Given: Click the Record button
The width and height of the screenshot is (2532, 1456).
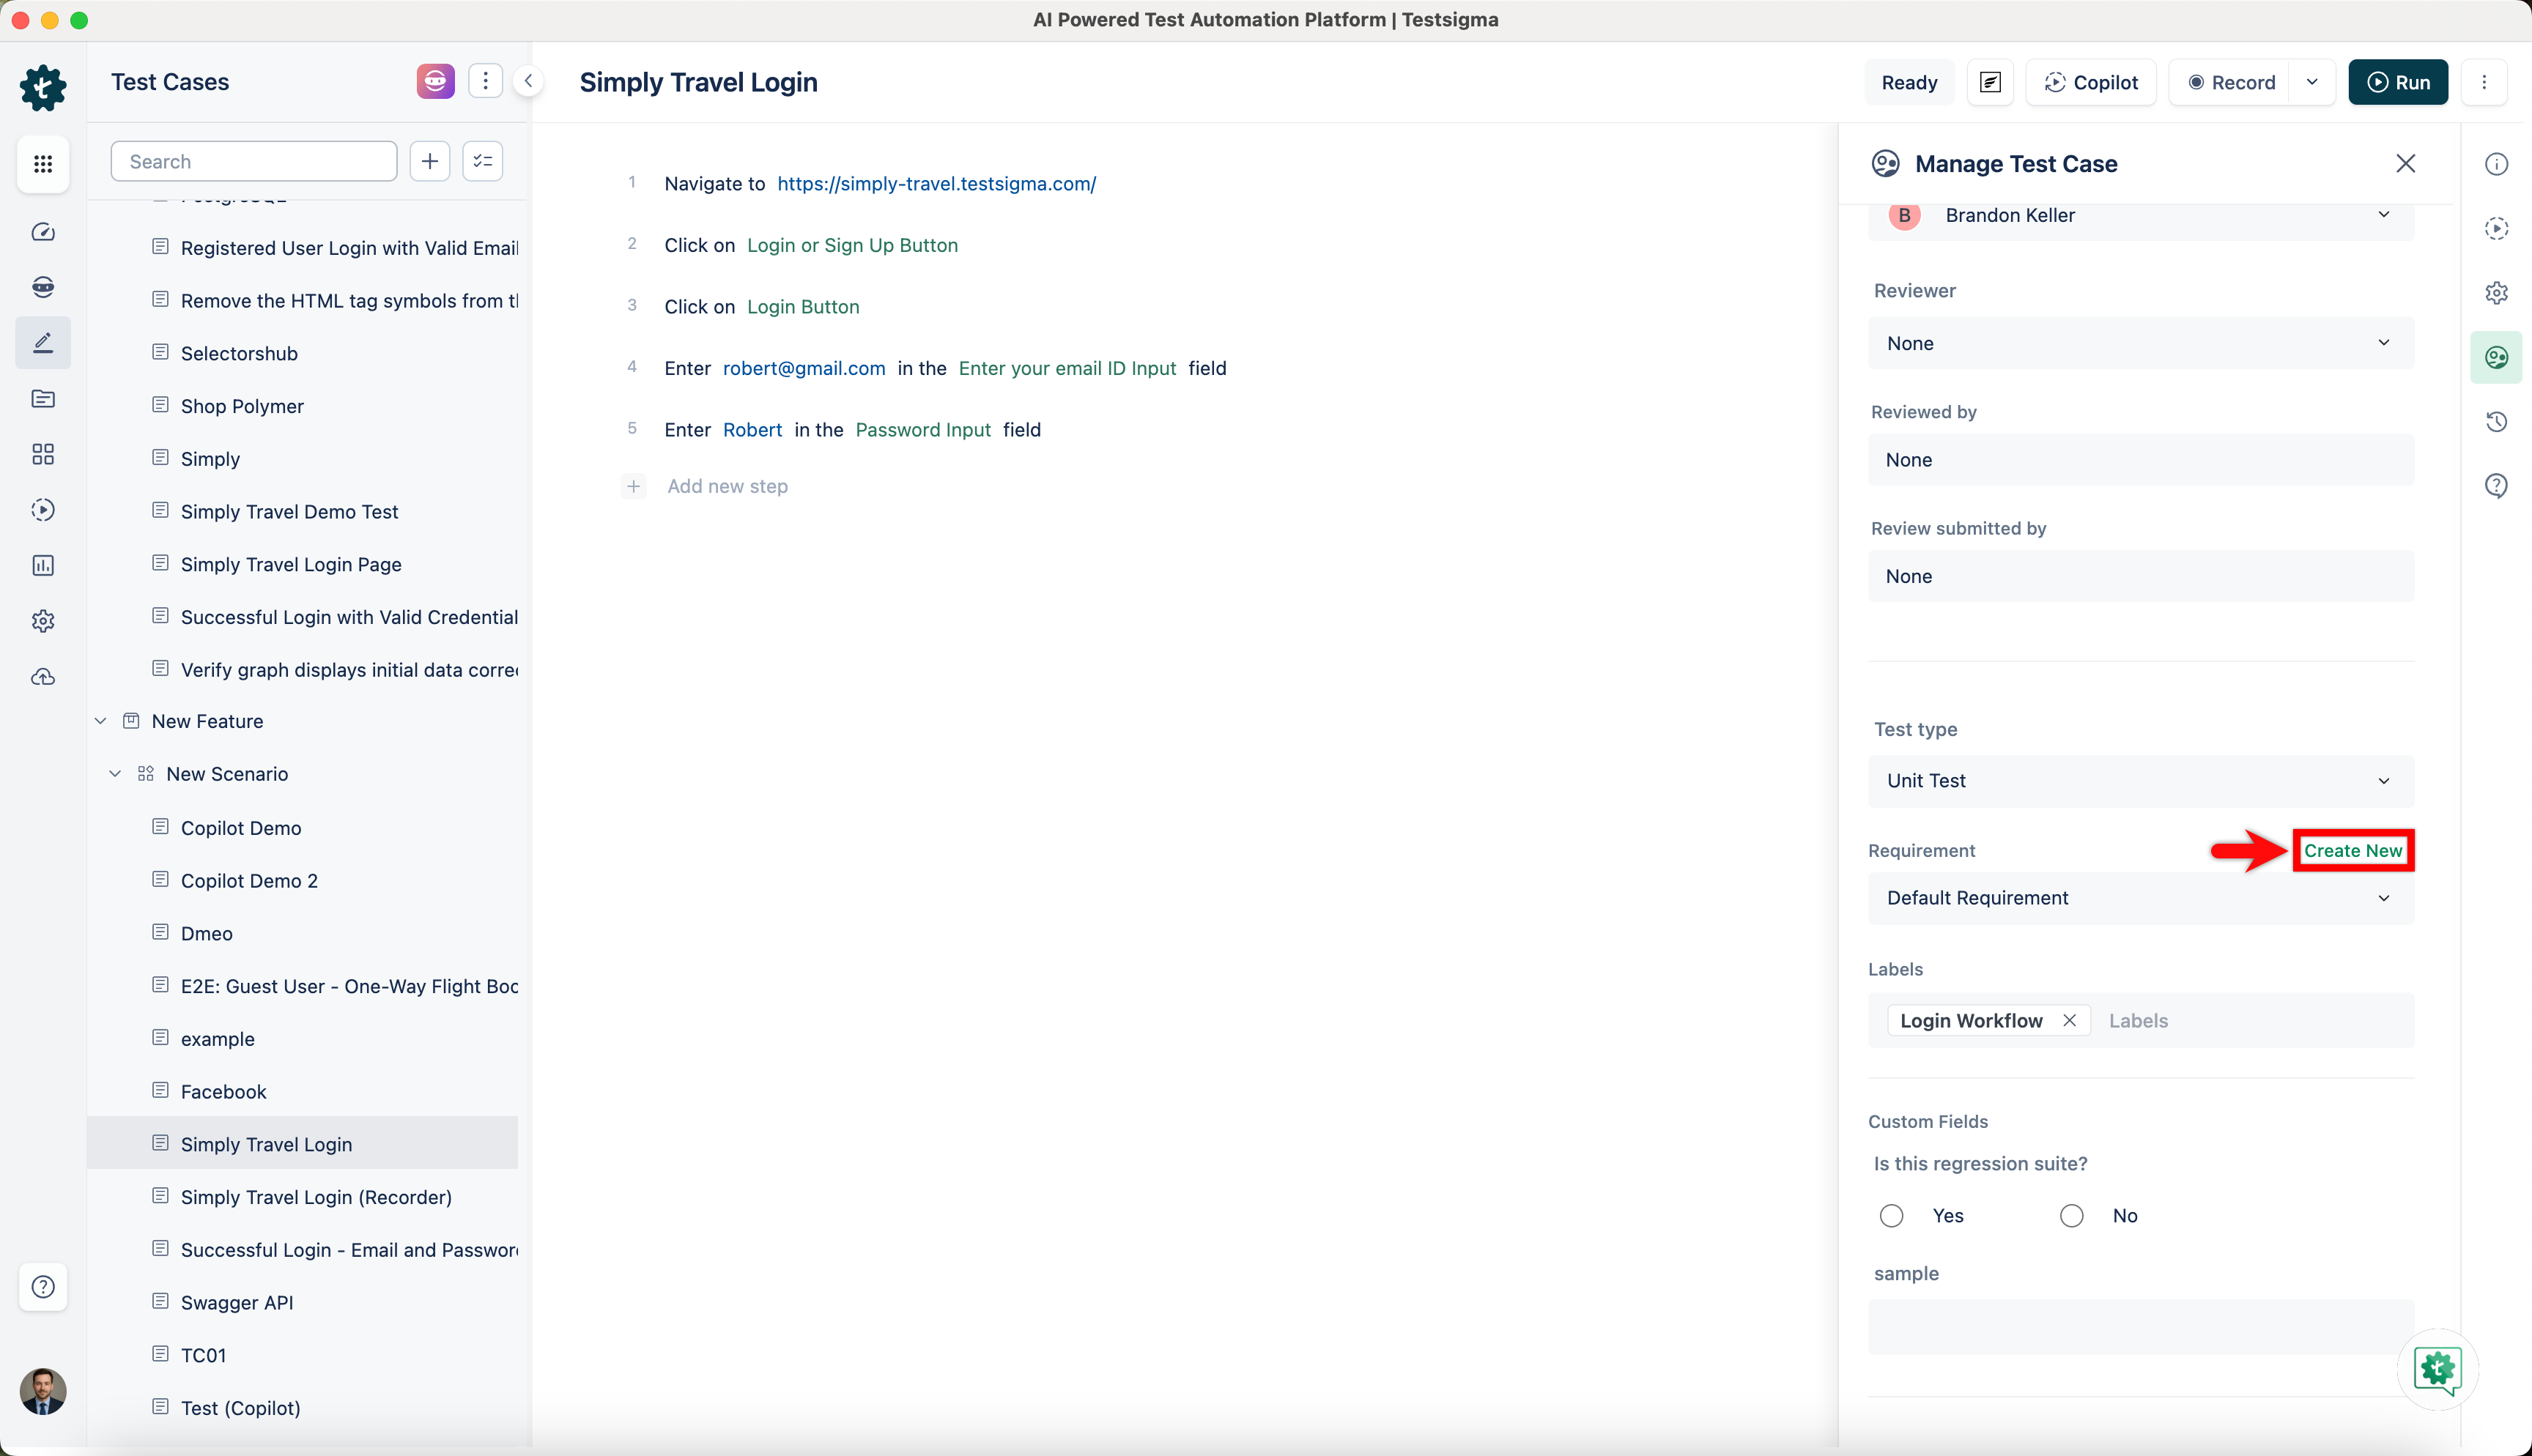Looking at the screenshot, I should pos(2231,82).
